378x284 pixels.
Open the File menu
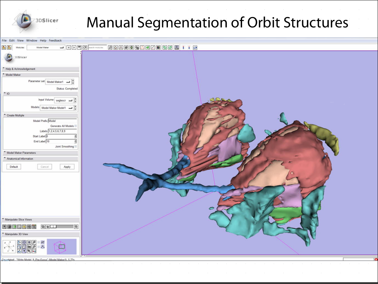(4, 40)
